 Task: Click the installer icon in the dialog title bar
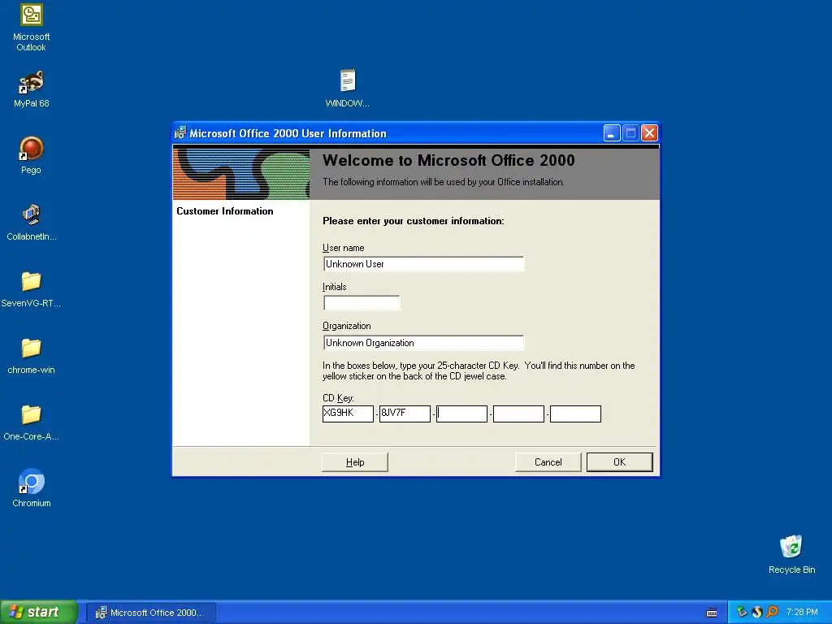[x=180, y=133]
